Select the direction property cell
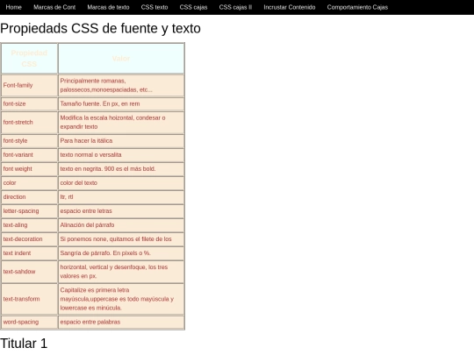 [x=29, y=197]
